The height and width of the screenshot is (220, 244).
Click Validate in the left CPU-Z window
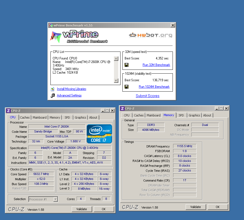(82, 209)
